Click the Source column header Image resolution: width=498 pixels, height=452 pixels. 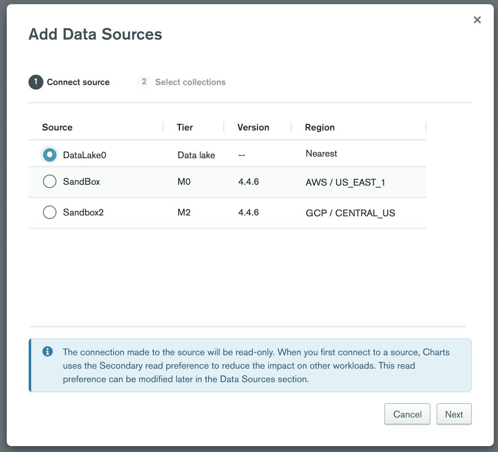pyautogui.click(x=57, y=128)
